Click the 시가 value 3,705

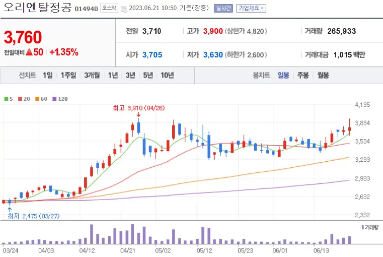(x=152, y=55)
